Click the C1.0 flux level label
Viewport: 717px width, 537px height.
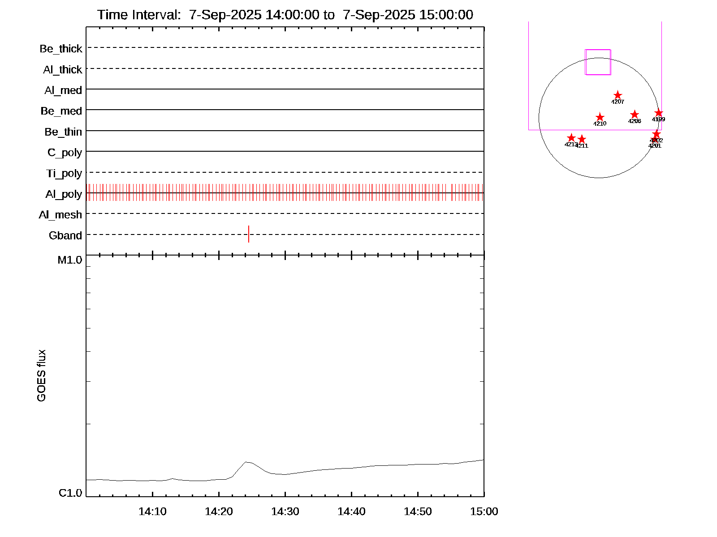[x=70, y=493]
